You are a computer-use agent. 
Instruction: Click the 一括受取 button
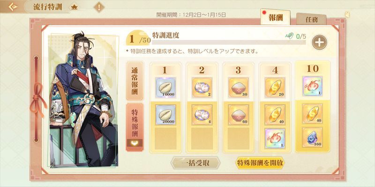pos(195,163)
